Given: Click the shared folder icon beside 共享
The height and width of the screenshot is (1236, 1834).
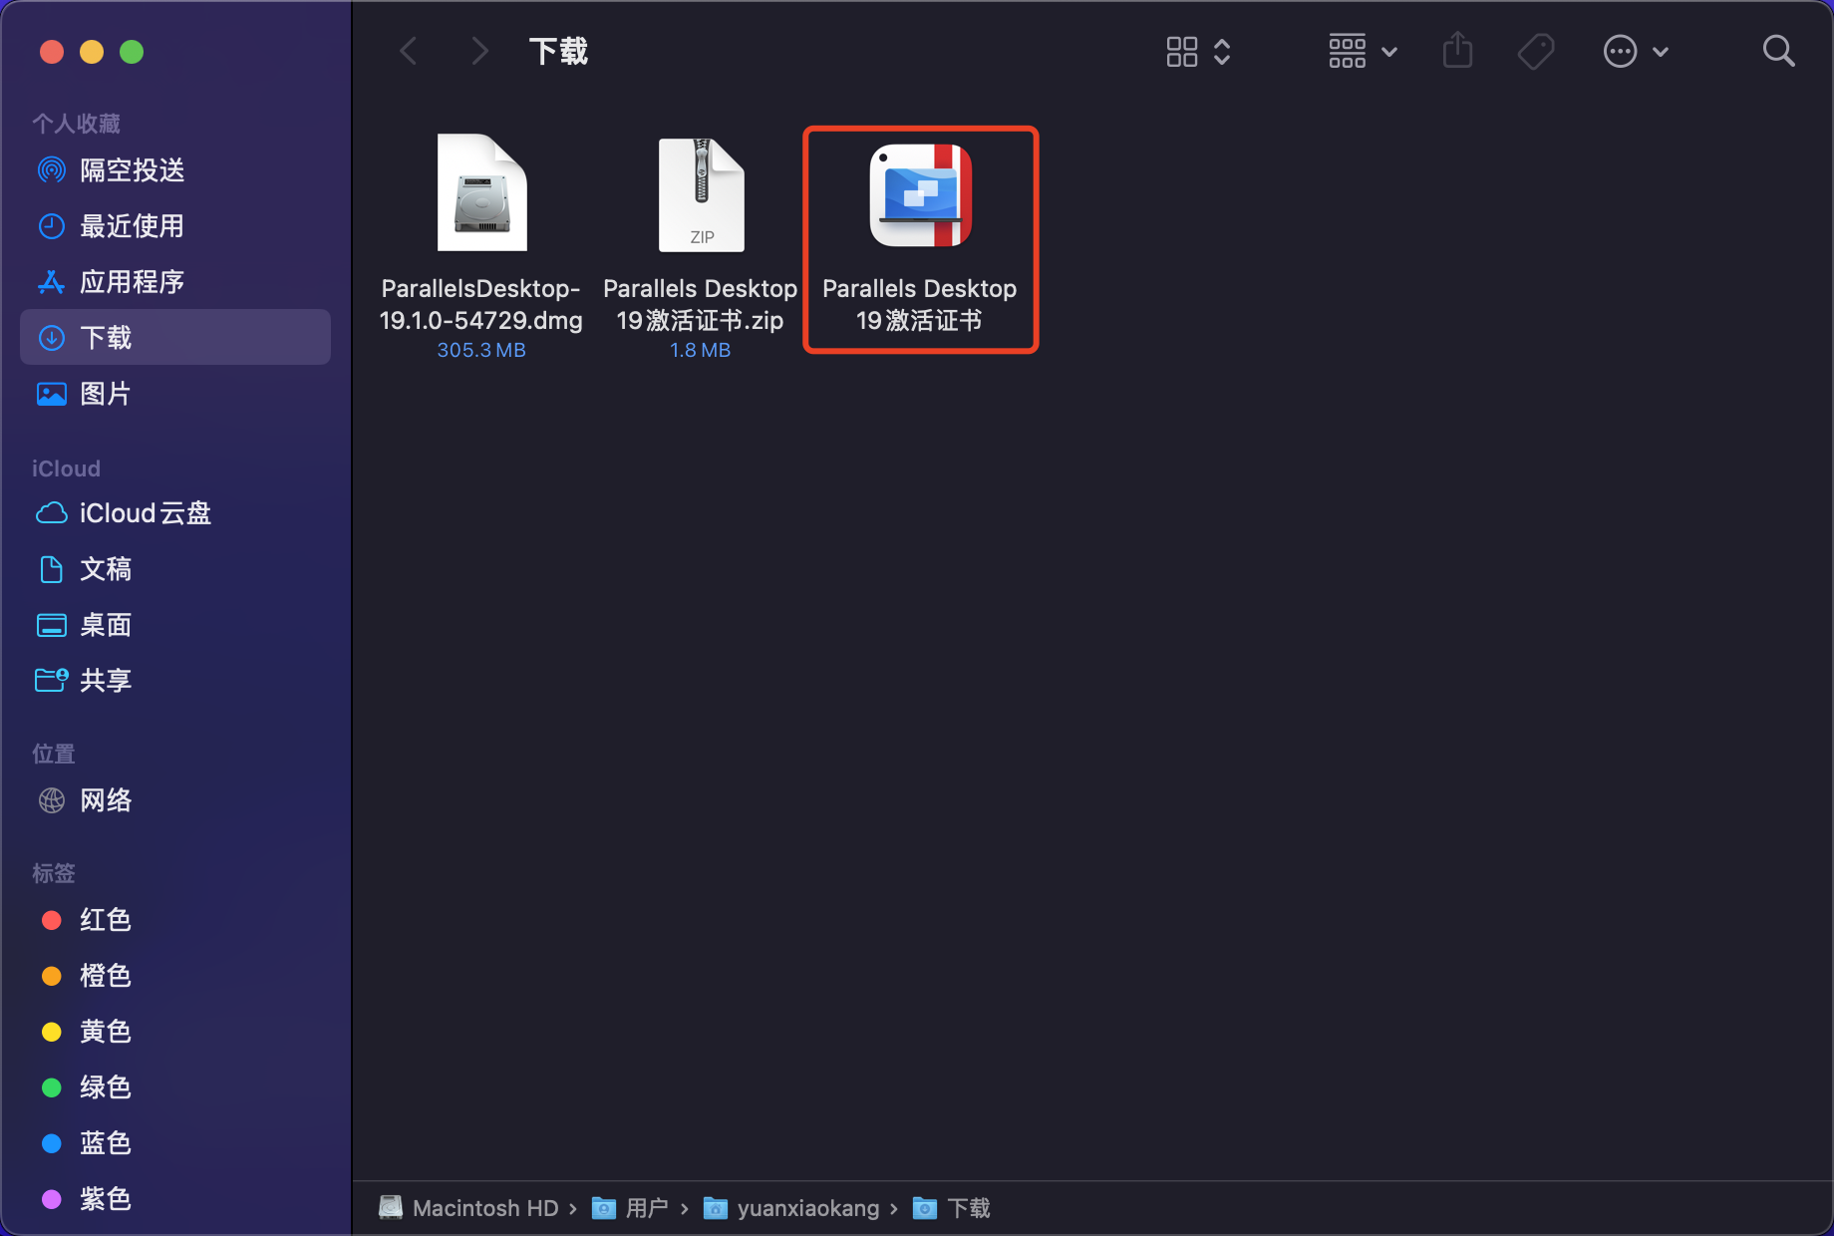Looking at the screenshot, I should pyautogui.click(x=51, y=680).
